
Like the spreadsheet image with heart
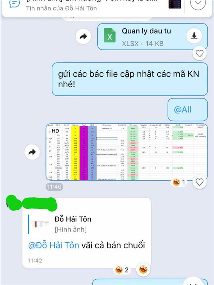[199, 182]
